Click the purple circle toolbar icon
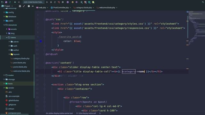 point(77,2)
